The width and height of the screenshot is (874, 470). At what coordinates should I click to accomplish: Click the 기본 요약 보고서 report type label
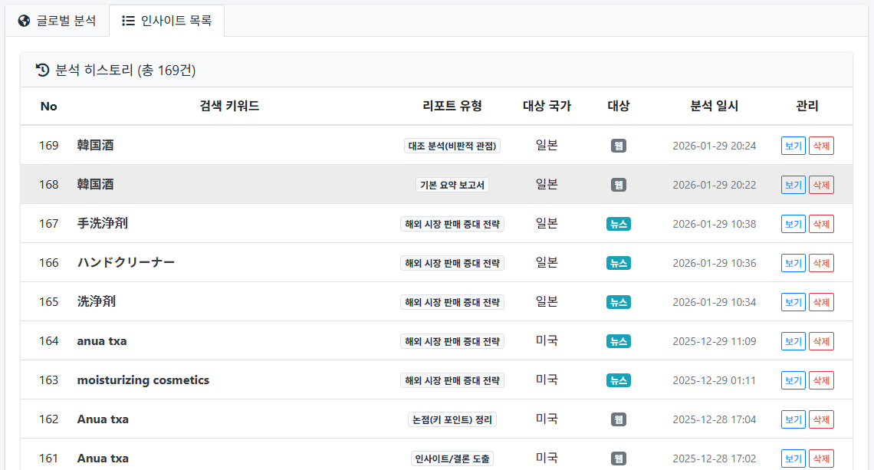(x=452, y=185)
